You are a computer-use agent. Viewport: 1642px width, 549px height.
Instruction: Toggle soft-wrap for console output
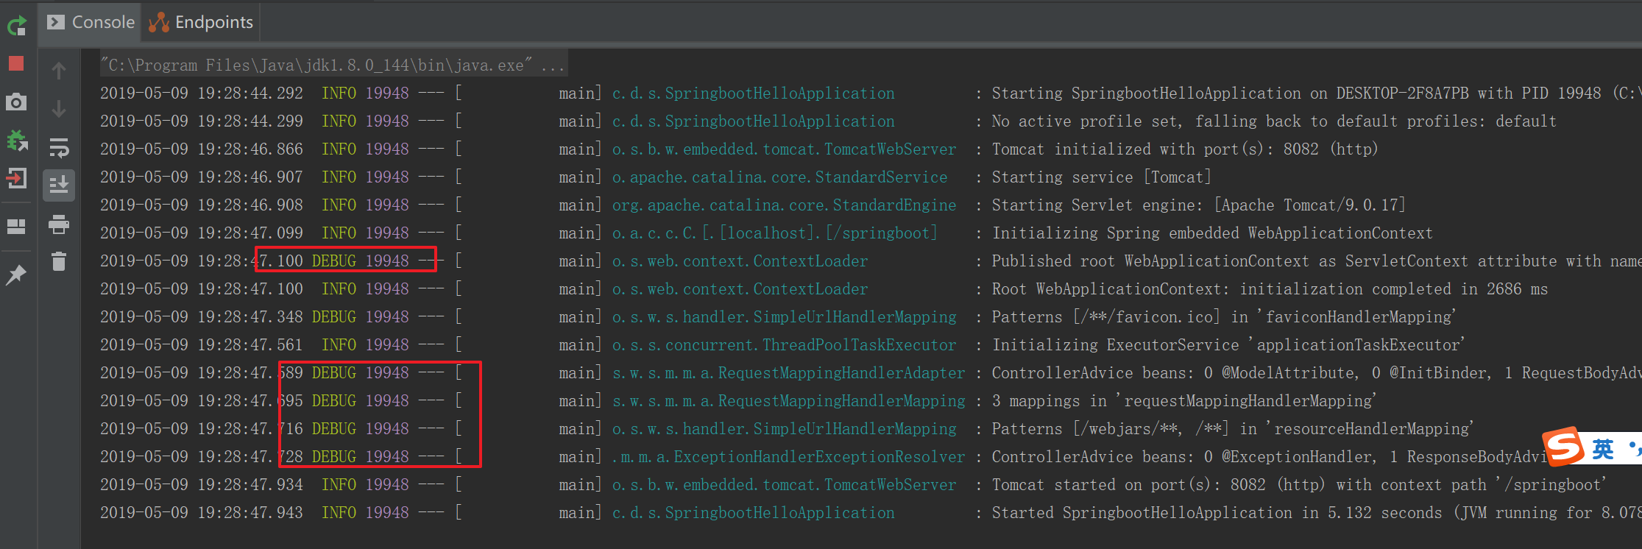(x=59, y=147)
